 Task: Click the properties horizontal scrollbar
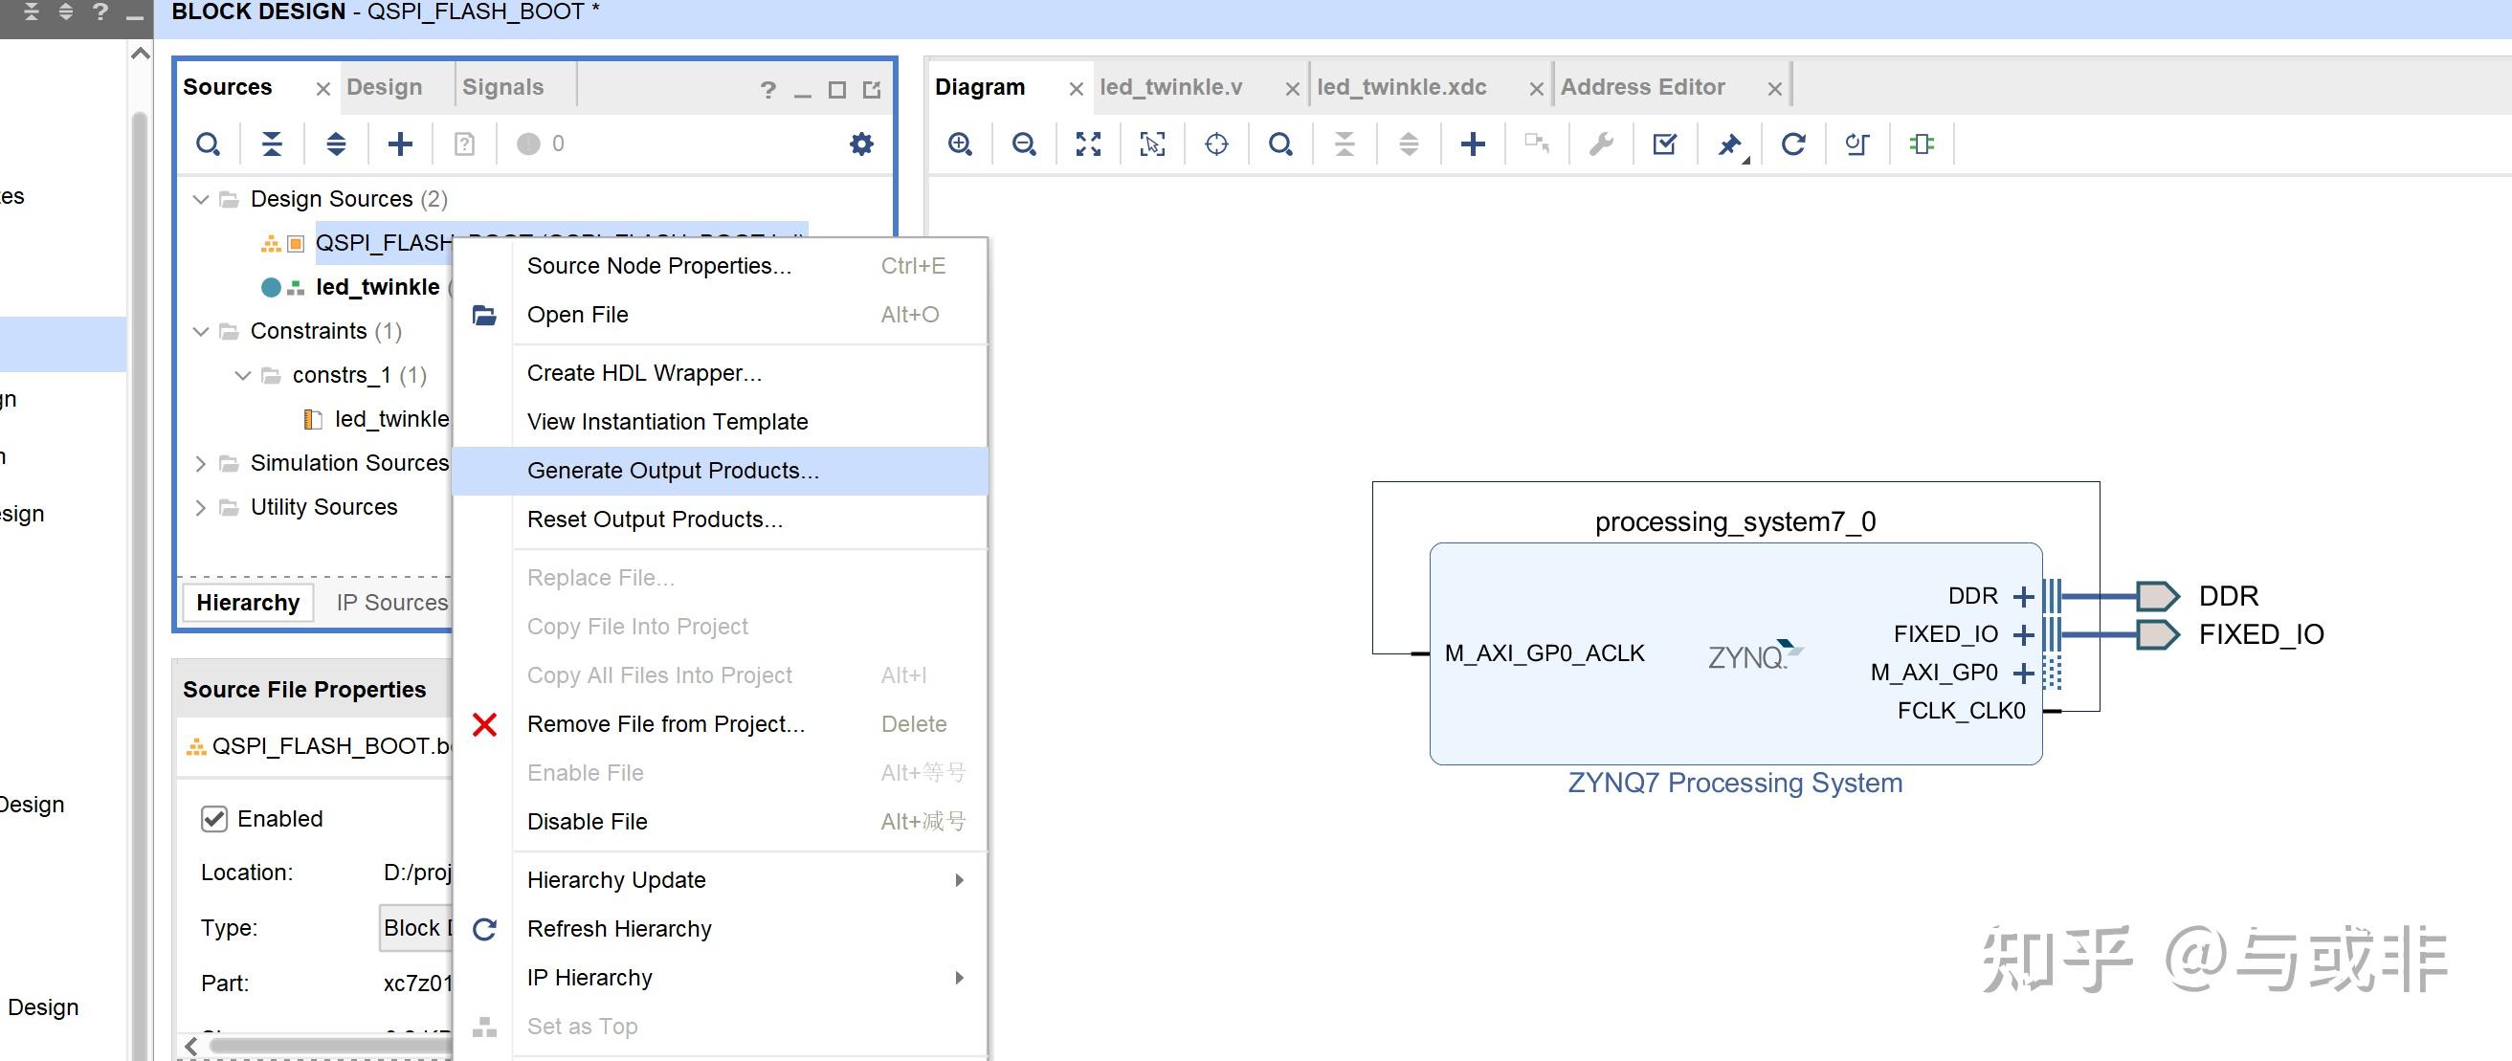[x=331, y=1046]
